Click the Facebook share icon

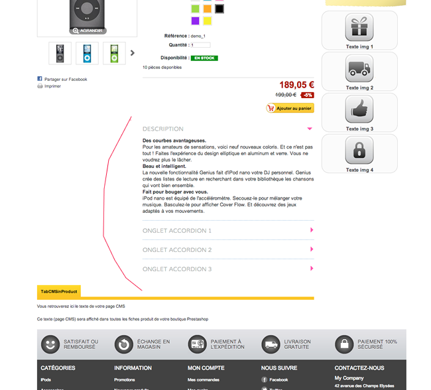tap(40, 79)
